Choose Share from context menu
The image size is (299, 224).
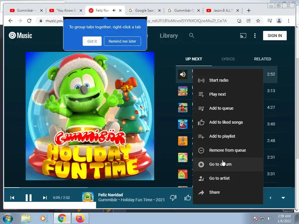[228, 192]
